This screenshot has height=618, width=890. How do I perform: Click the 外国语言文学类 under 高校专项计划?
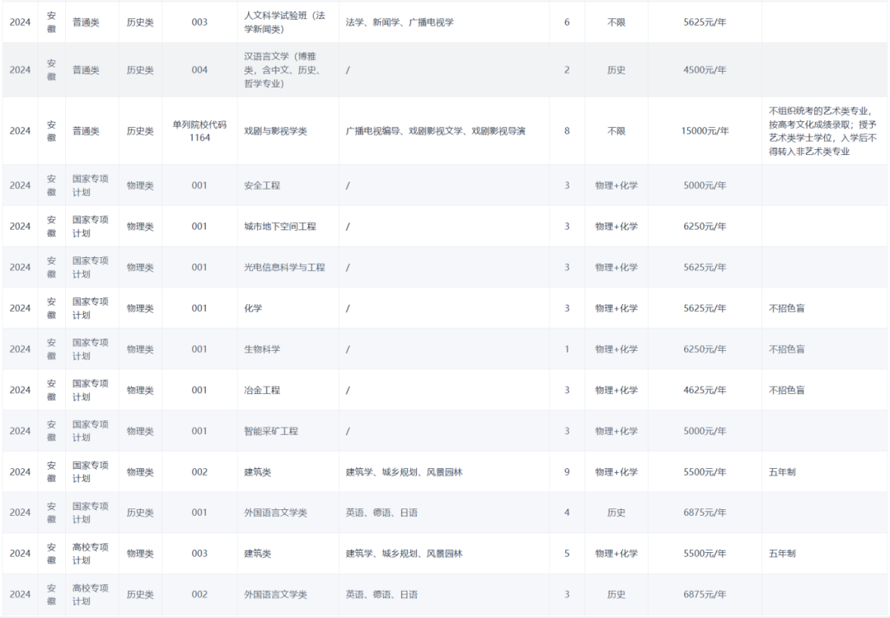(x=276, y=594)
